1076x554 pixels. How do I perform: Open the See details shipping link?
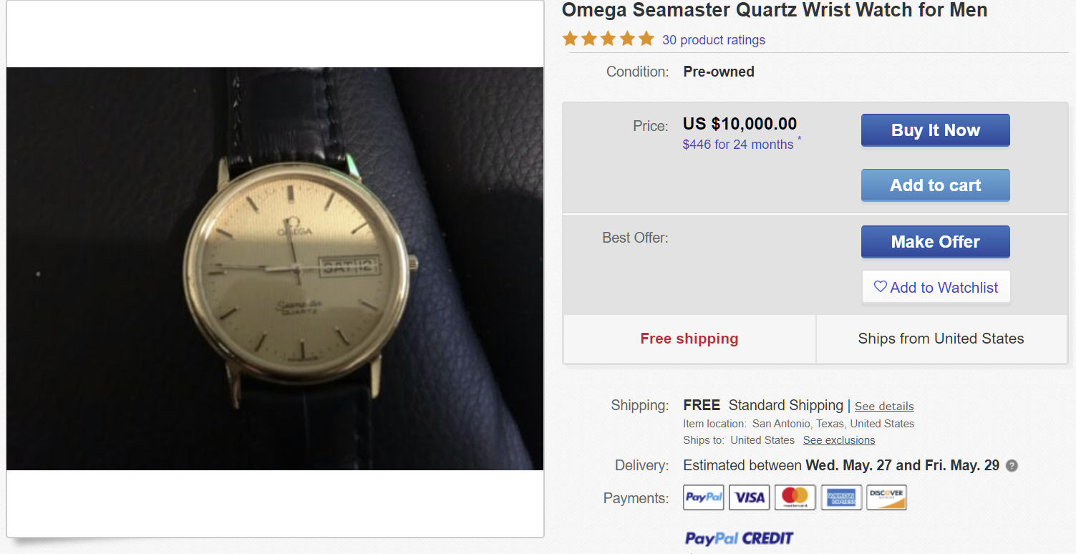884,407
